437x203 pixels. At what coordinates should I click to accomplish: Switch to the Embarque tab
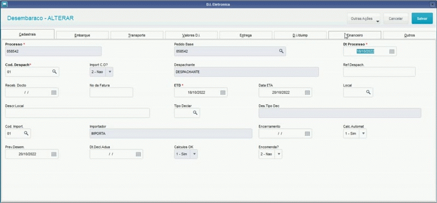click(82, 35)
